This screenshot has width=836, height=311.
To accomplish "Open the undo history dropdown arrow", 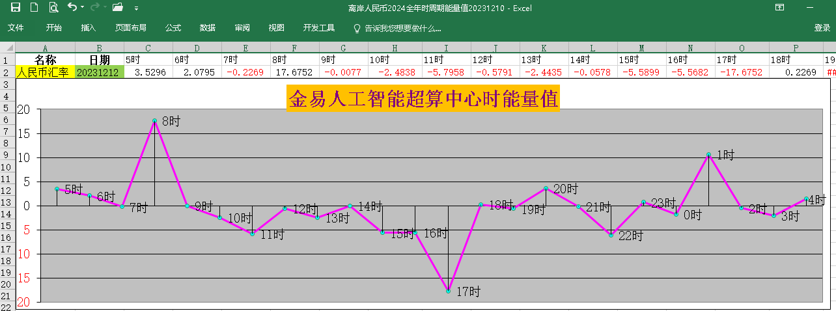I will point(82,8).
